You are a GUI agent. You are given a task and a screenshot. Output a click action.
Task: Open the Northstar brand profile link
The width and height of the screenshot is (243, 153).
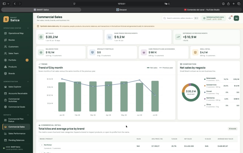tap(48, 145)
